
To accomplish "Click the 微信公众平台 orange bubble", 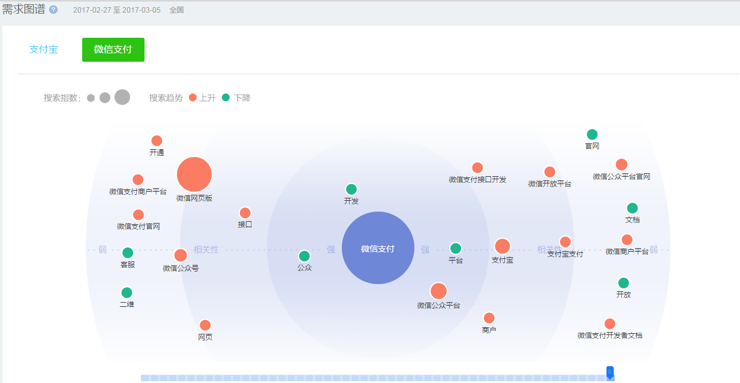I will [439, 291].
